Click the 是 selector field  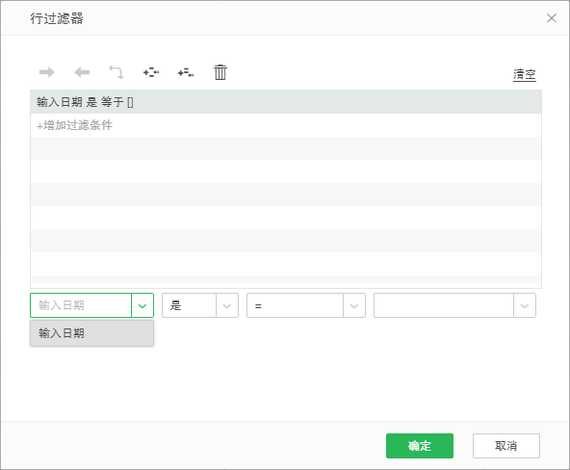189,305
